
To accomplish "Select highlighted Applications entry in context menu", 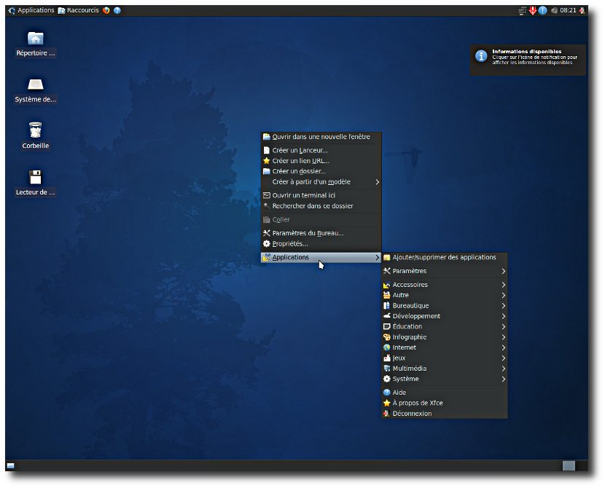I will (x=321, y=258).
